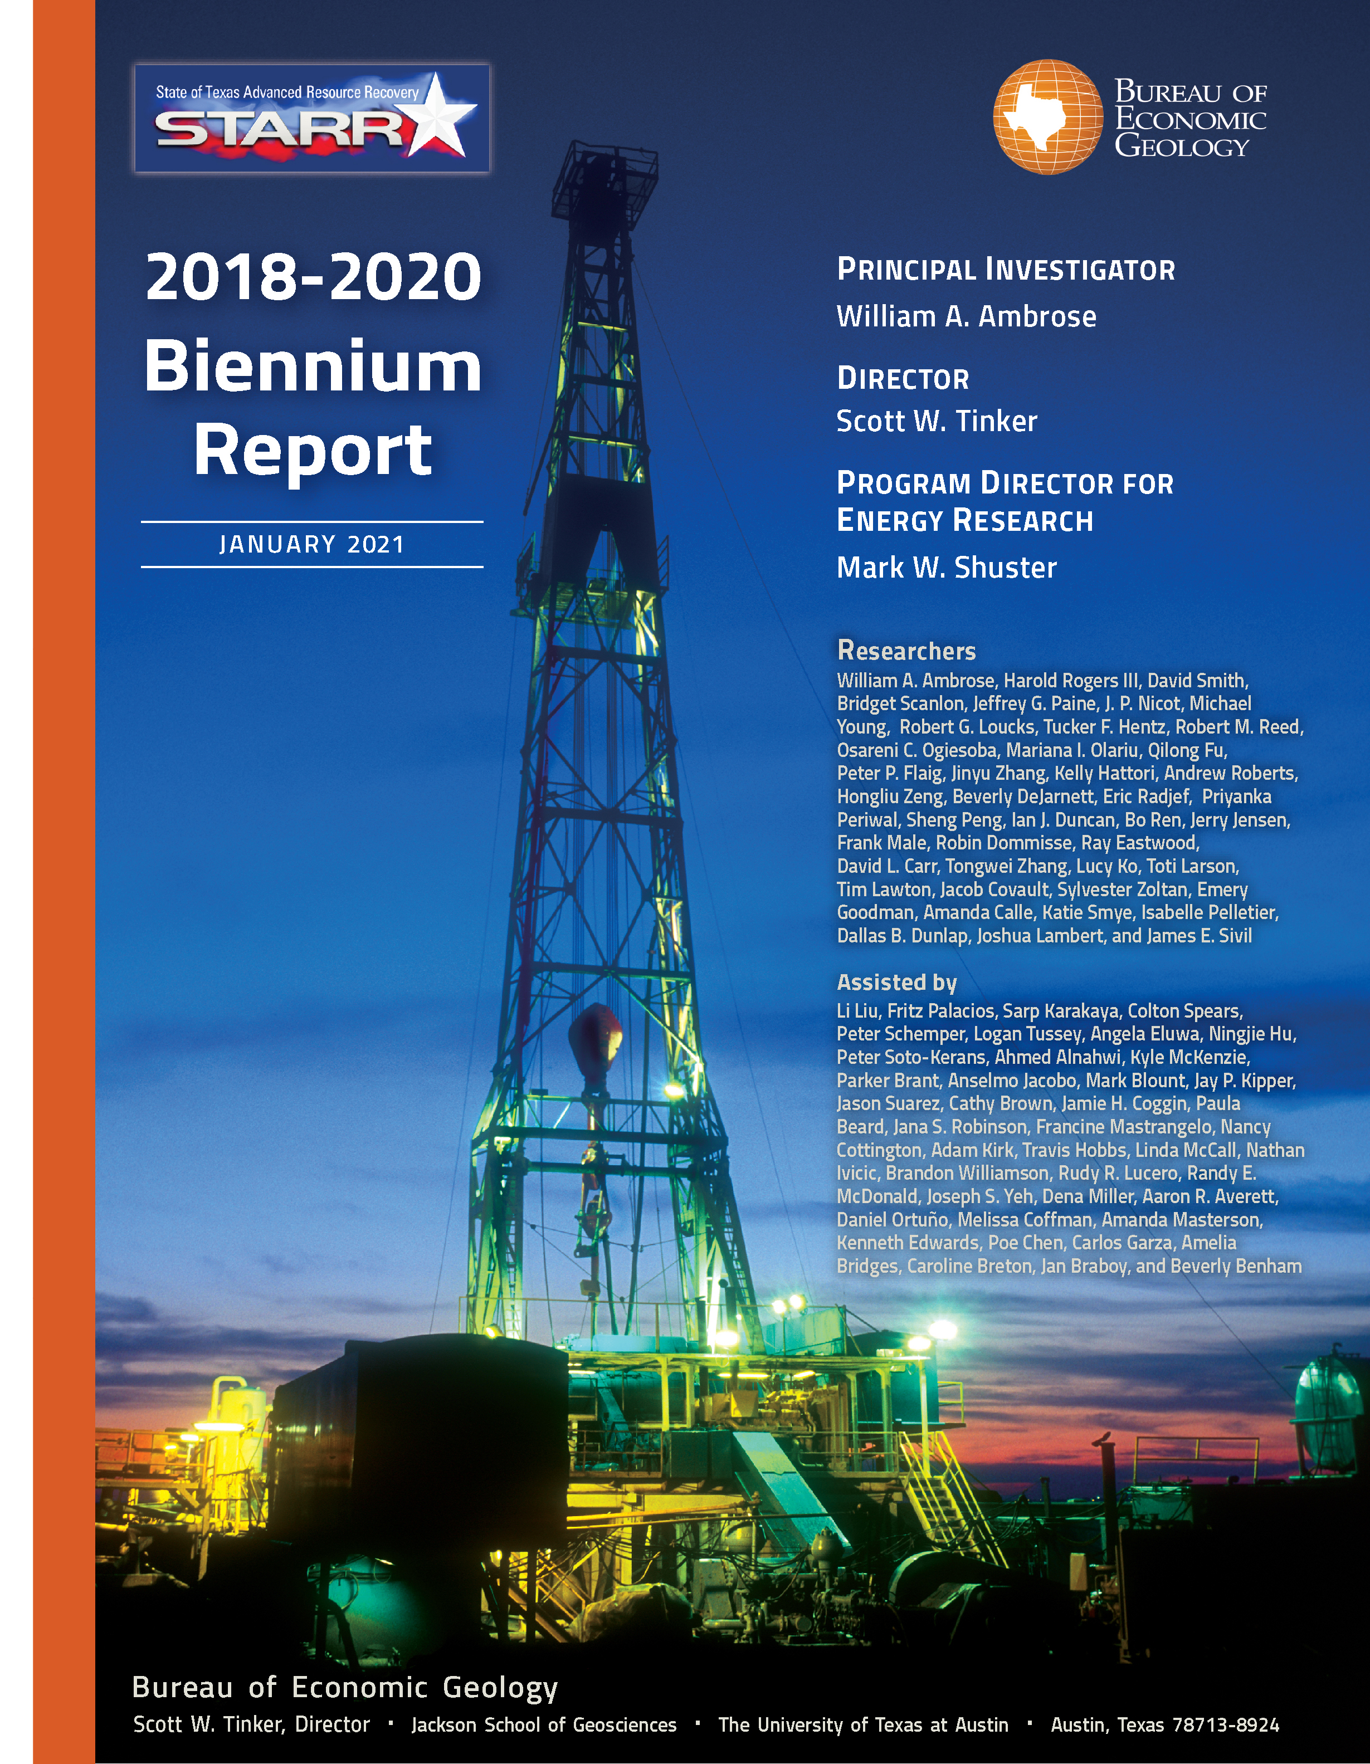The height and width of the screenshot is (1764, 1370).
Task: Click the 'Principal Investigator' heading
Action: pyautogui.click(x=1006, y=270)
